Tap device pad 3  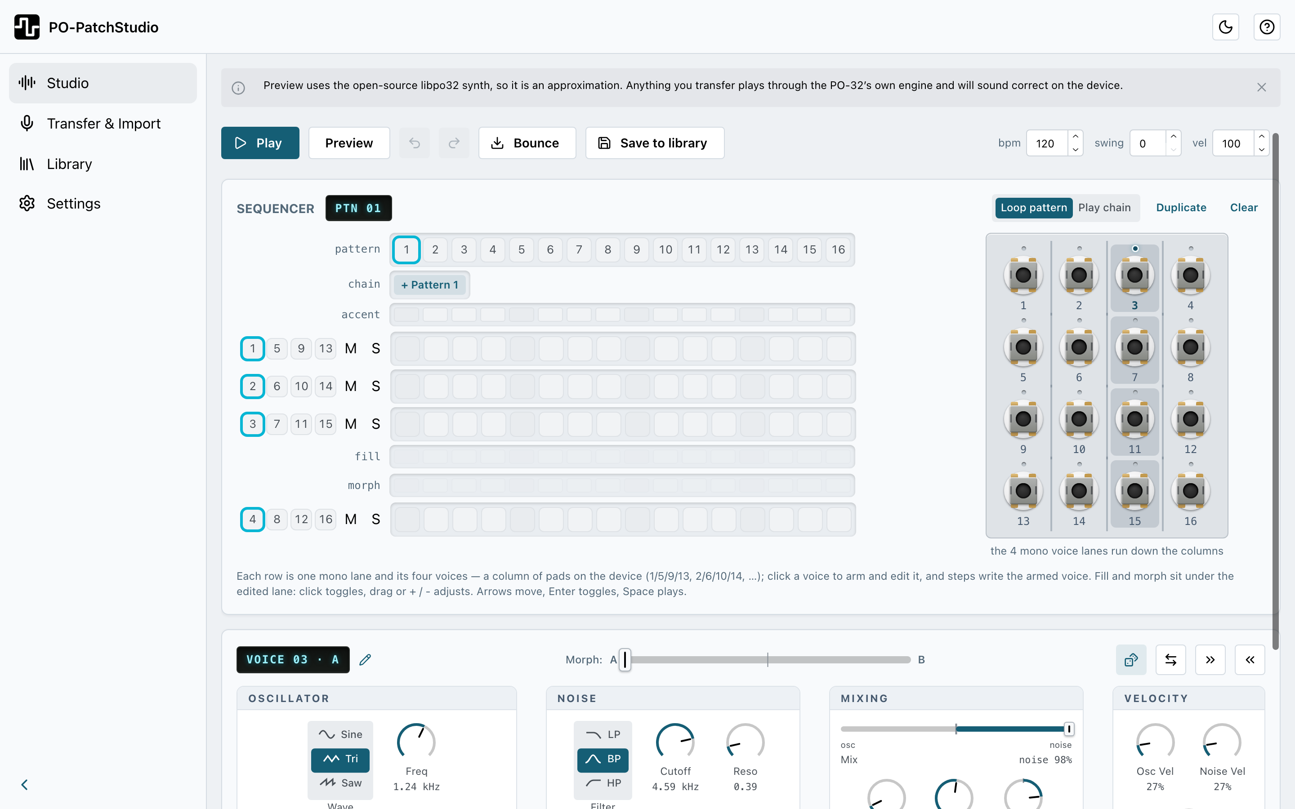pyautogui.click(x=1134, y=275)
